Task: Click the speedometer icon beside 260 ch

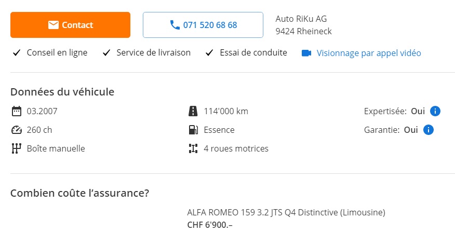Action: tap(17, 130)
